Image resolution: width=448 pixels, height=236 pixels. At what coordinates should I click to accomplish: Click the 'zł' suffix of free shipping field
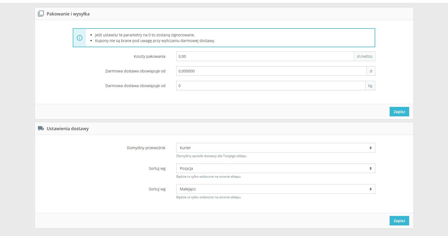tap(371, 71)
